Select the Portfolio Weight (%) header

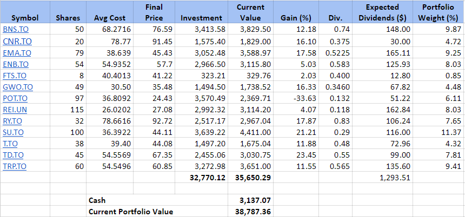pos(439,12)
